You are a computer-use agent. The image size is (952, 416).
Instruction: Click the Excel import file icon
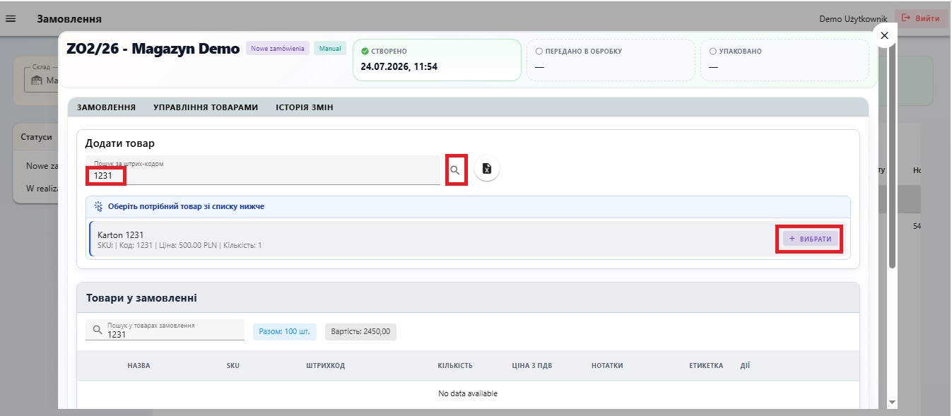pyautogui.click(x=486, y=169)
